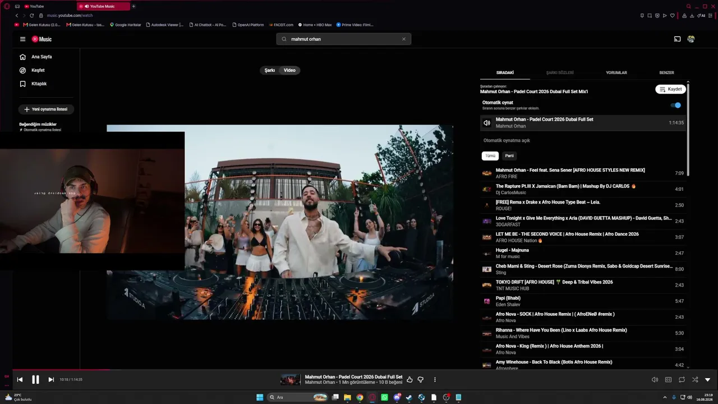Click the volume speaker icon in player bar
The image size is (718, 404).
click(x=655, y=380)
